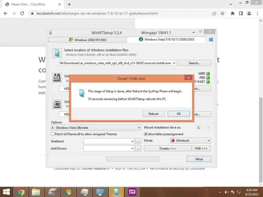Click the red Wimboot mode indicator
This screenshot has width=263, height=197.
[173, 140]
